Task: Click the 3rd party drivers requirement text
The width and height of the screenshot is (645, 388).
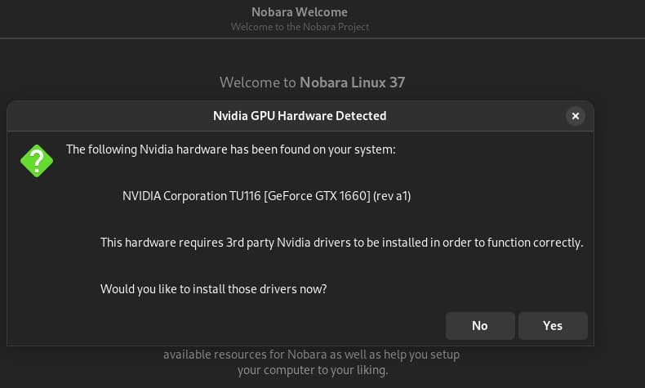Action: point(341,243)
